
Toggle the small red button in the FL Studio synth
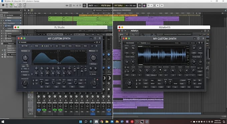(x=97, y=80)
